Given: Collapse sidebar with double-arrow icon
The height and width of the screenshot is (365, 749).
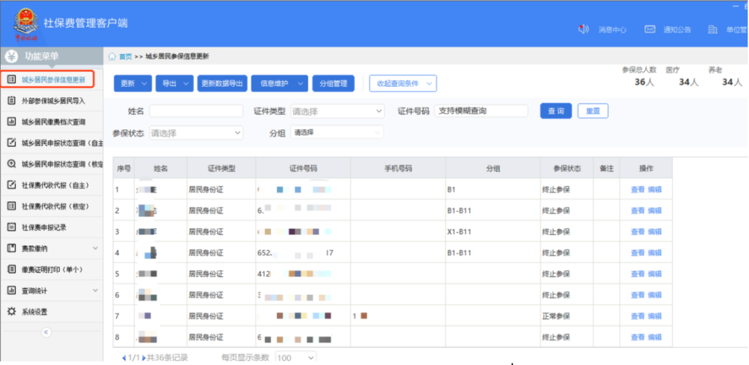Looking at the screenshot, I should pos(46,332).
